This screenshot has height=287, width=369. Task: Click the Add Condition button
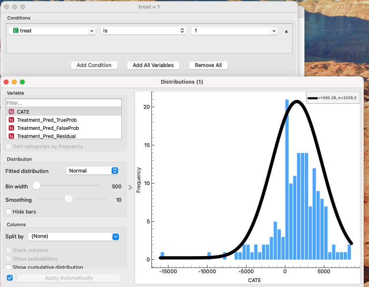pyautogui.click(x=94, y=65)
